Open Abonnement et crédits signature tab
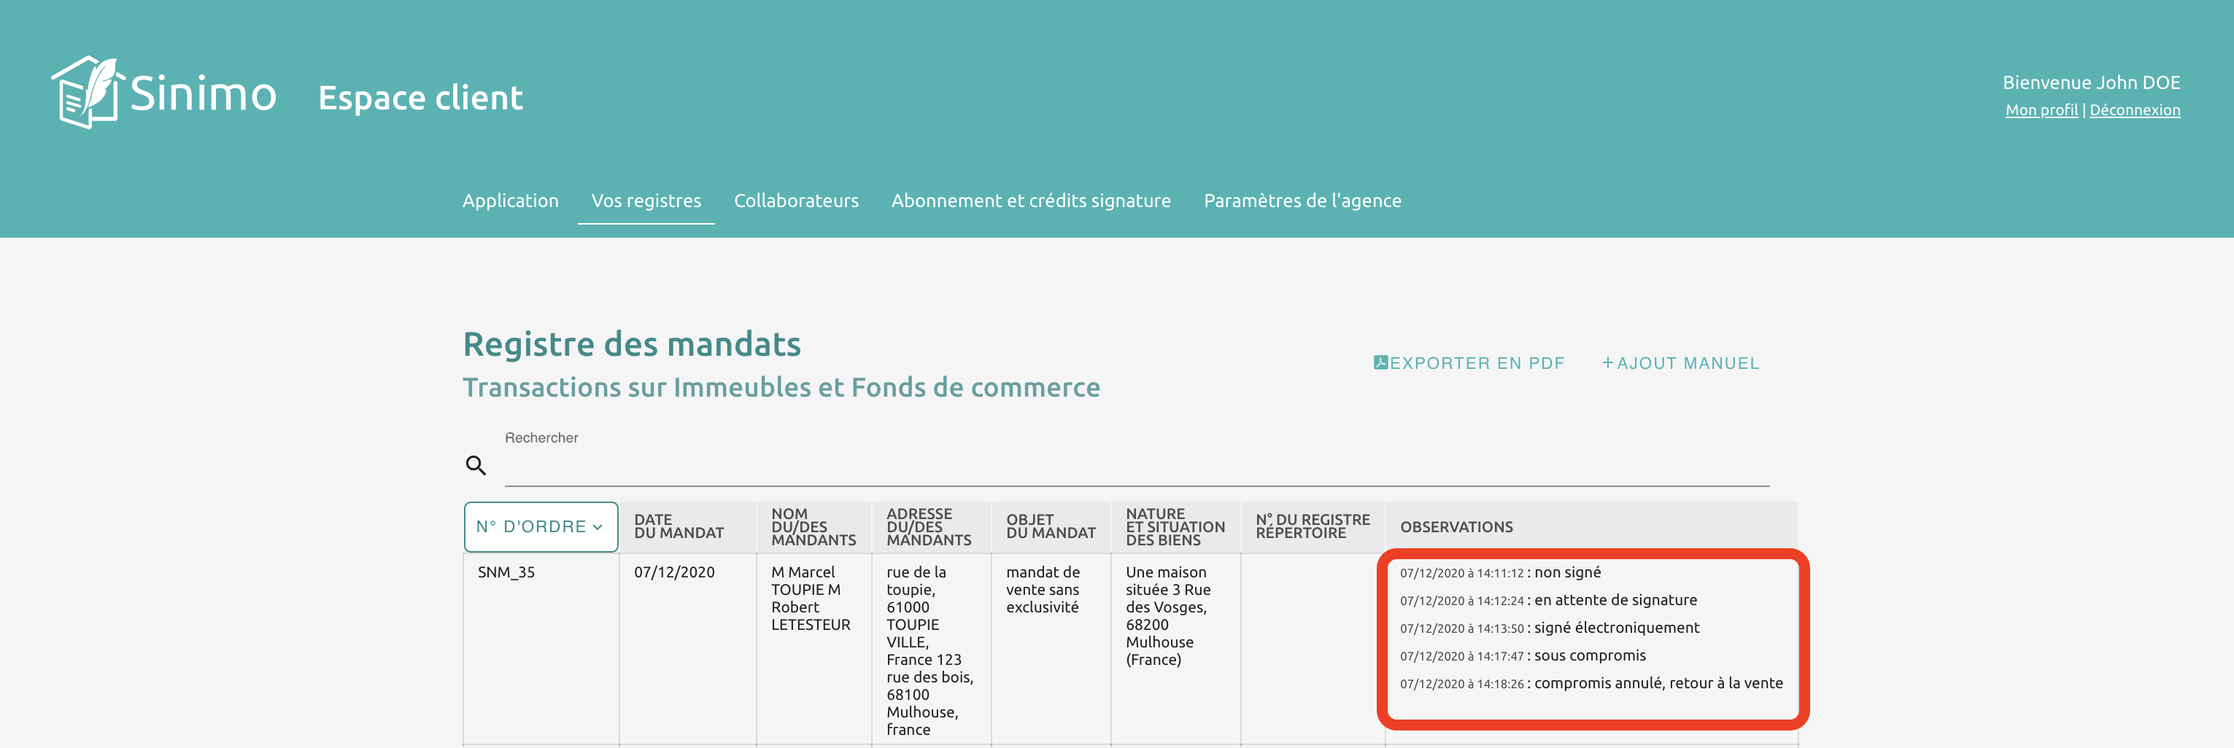Image resolution: width=2234 pixels, height=748 pixels. pos(1031,200)
